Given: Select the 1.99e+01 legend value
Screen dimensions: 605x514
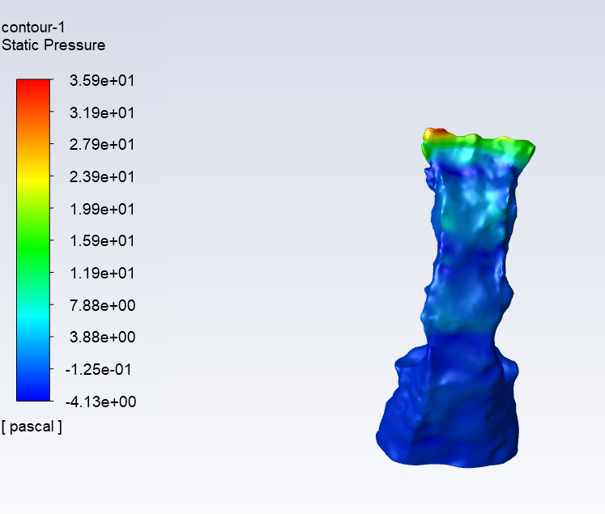Looking at the screenshot, I should [x=102, y=210].
